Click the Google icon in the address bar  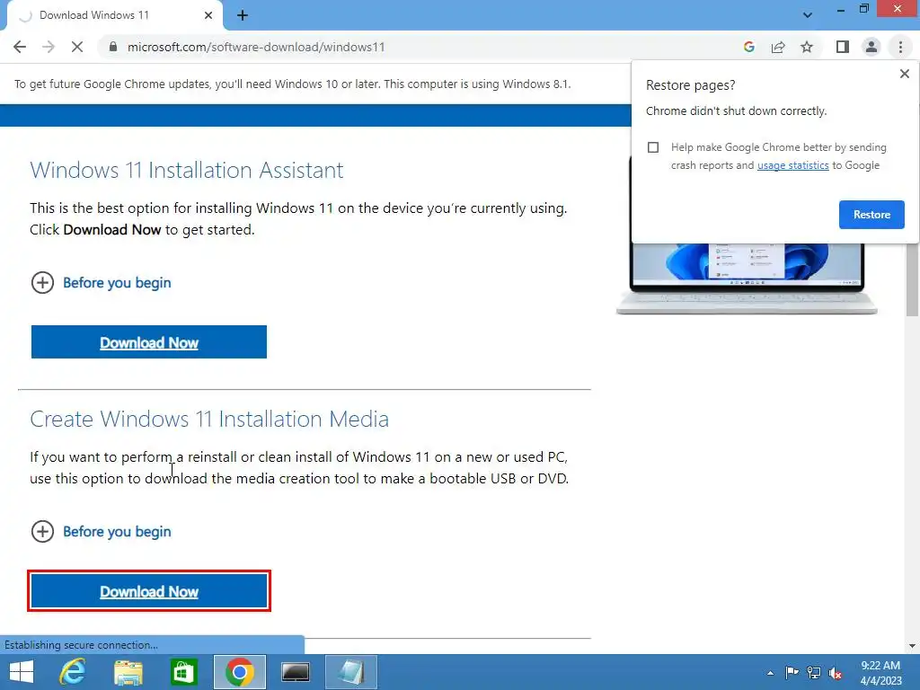pyautogui.click(x=748, y=47)
